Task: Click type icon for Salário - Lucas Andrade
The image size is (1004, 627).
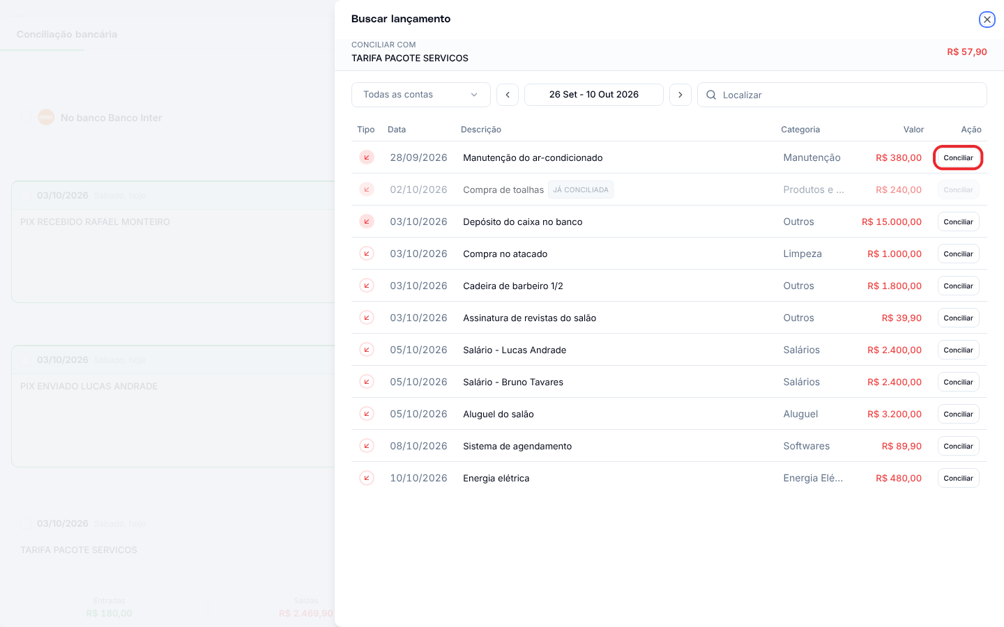Action: [x=367, y=350]
